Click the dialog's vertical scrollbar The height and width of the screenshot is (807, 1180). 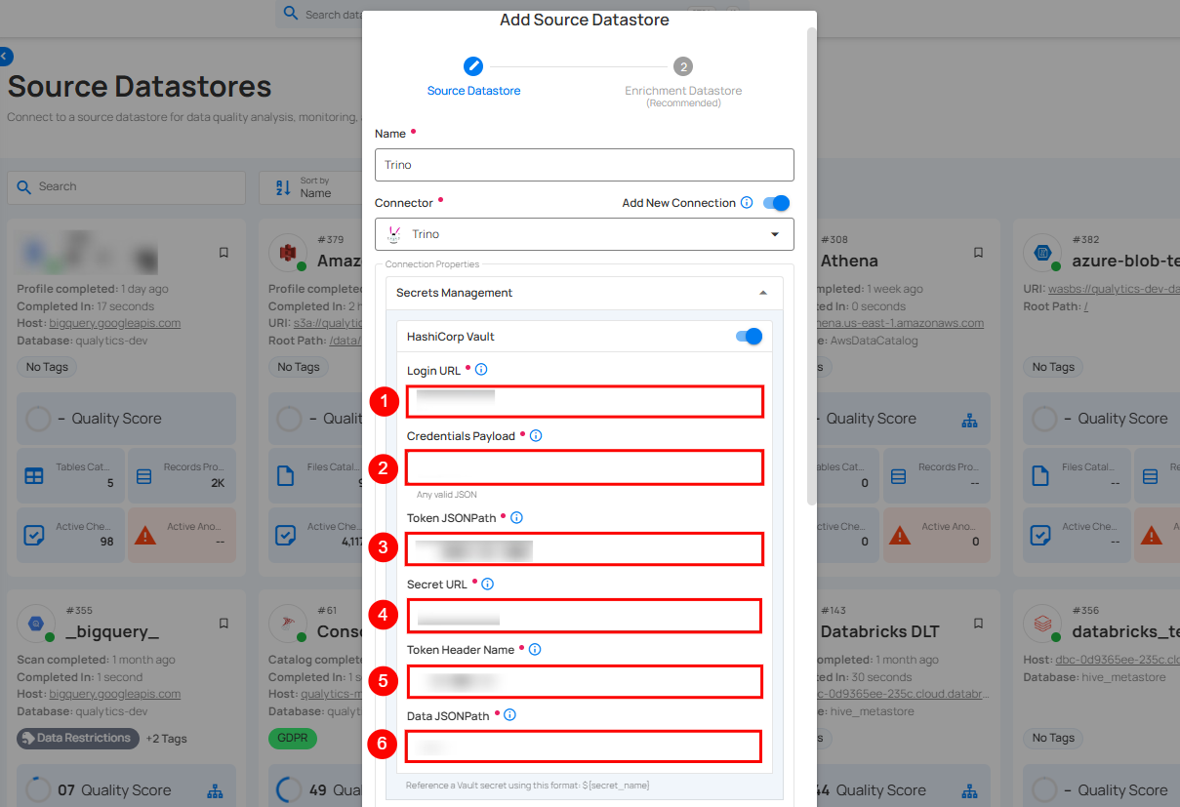pos(811,263)
